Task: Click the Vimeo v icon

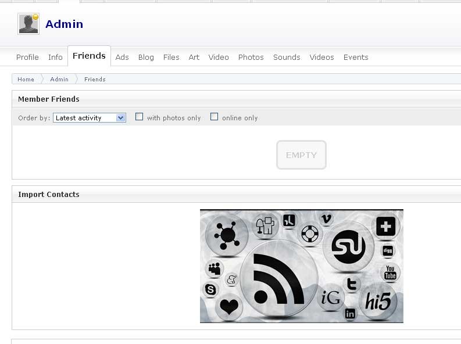Action: (x=326, y=218)
